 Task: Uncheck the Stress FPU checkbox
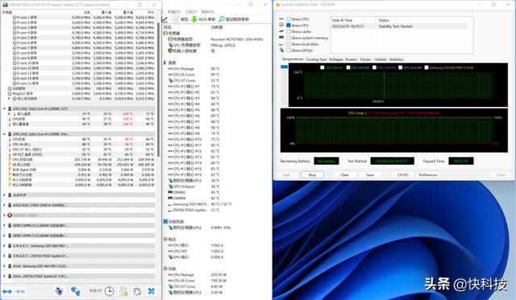coord(289,25)
